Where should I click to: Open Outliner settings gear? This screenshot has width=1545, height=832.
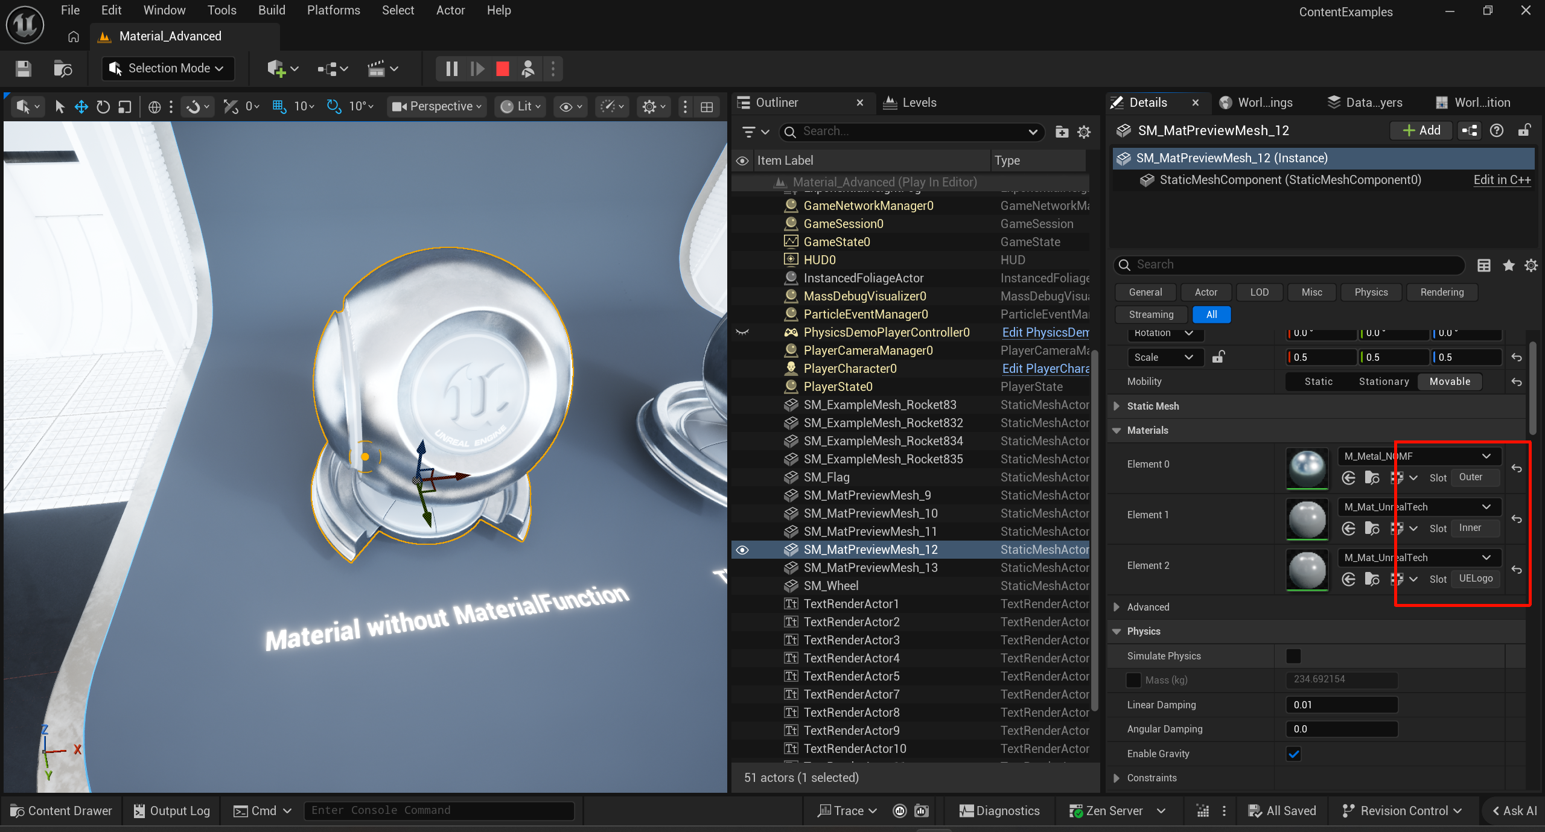[1084, 132]
